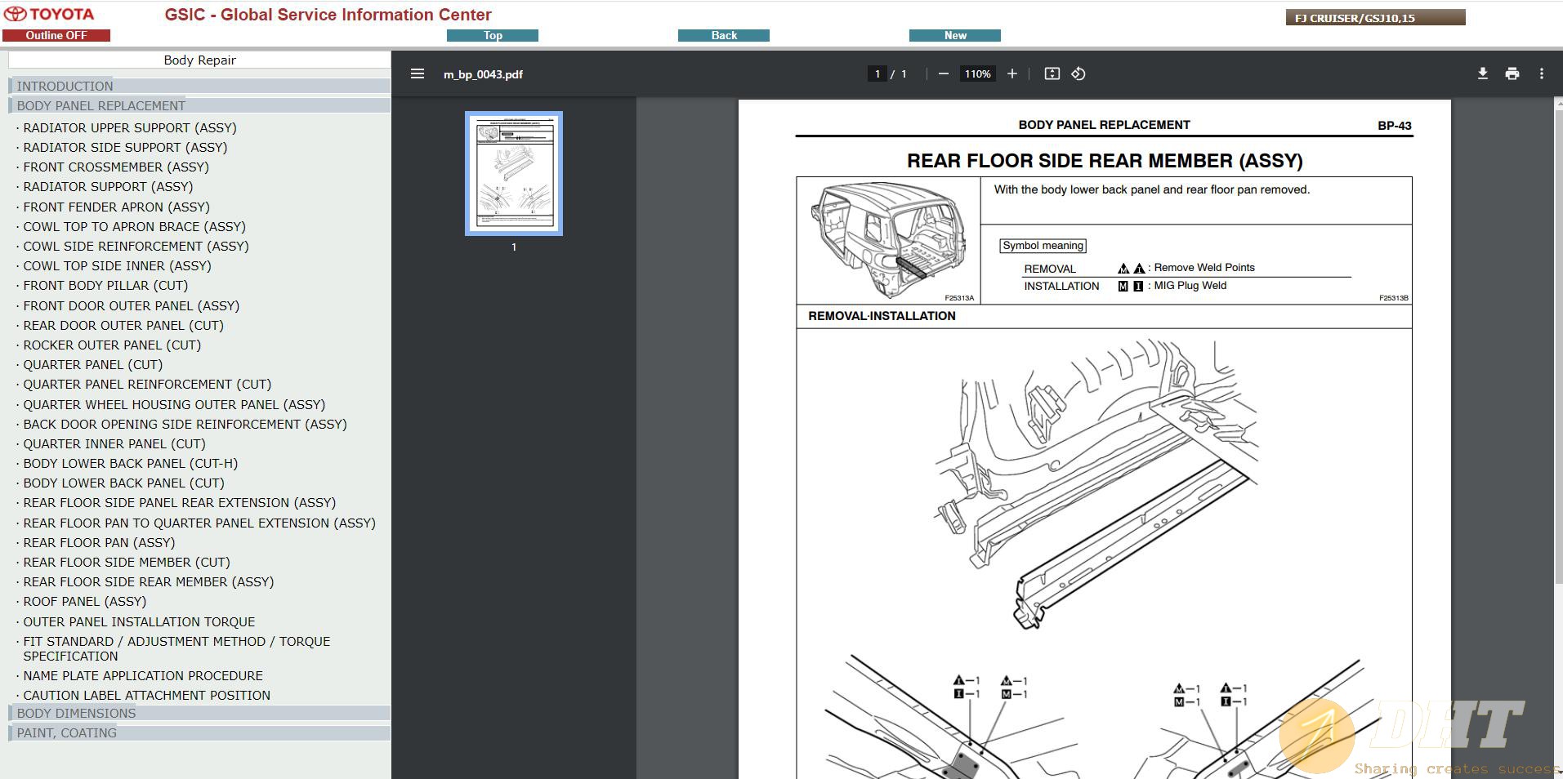Screen dimensions: 1563x779
Task: Open REAR FLOOR PAN (ASSY)
Action: click(x=99, y=542)
